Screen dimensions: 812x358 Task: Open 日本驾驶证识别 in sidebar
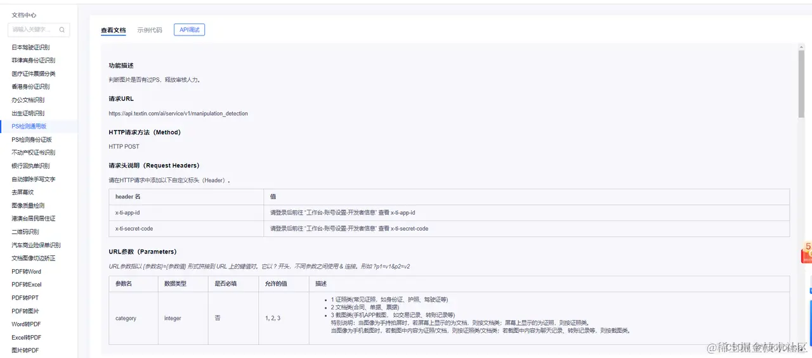30,47
